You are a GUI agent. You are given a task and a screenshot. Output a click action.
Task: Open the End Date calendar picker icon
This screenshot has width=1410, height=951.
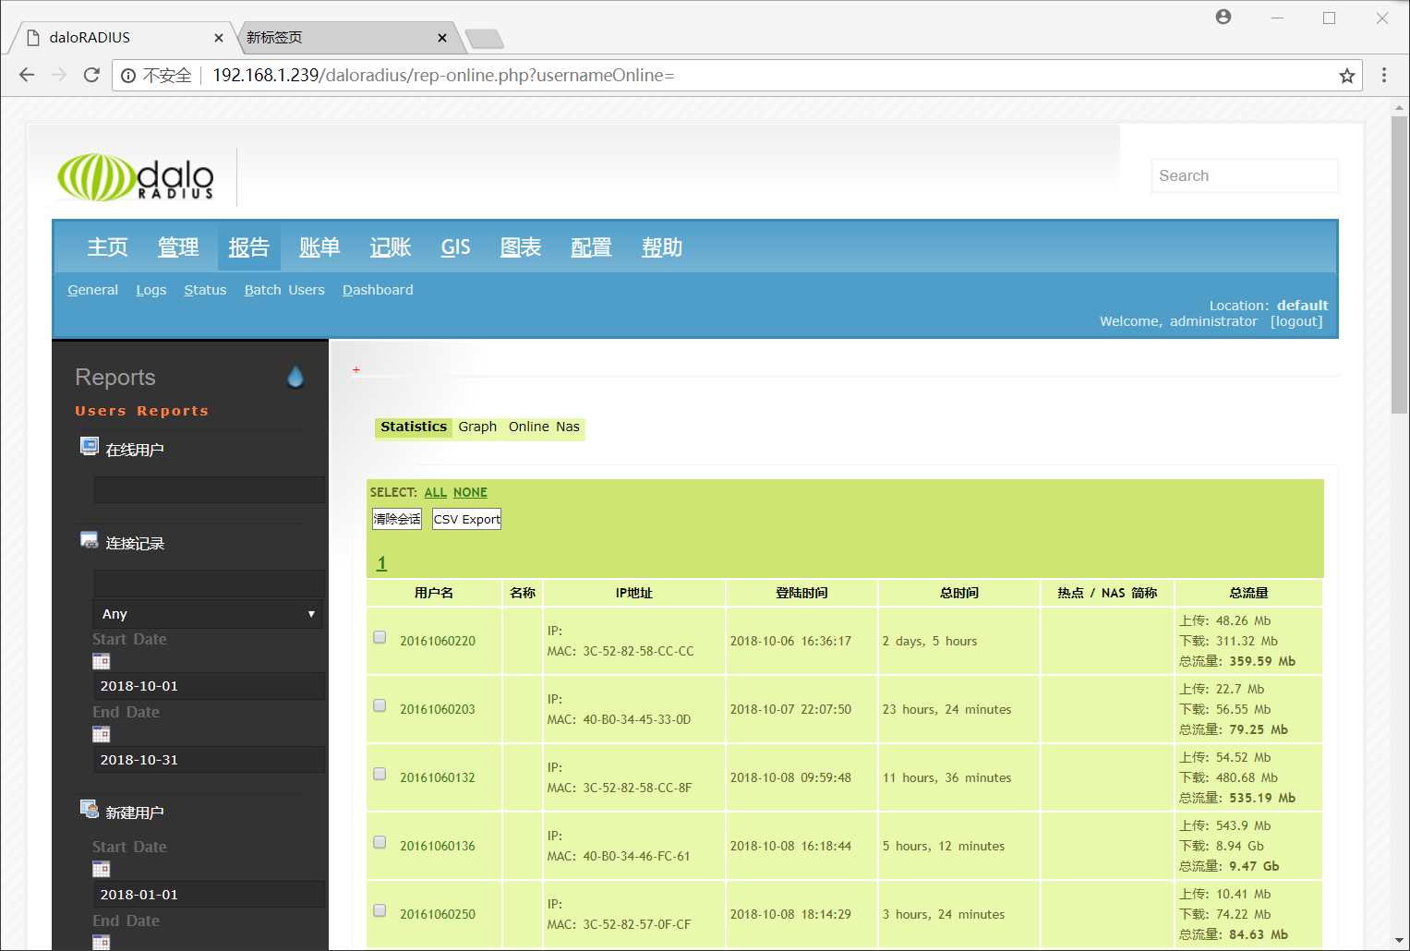point(101,733)
